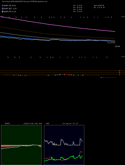Click the MACD (12,26,9) values text
The width and height of the screenshot is (125, 165).
click(32, 123)
